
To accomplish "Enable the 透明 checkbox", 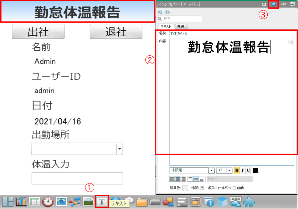I will click(x=202, y=188).
